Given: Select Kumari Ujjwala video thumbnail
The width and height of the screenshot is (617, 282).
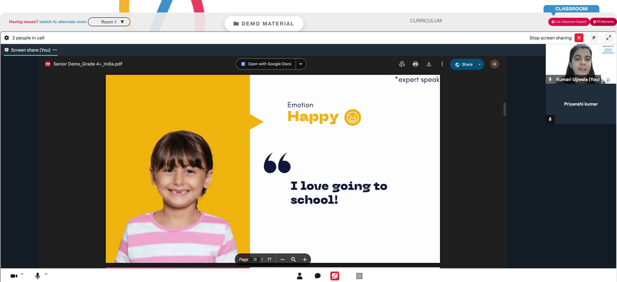Looking at the screenshot, I should [581, 64].
